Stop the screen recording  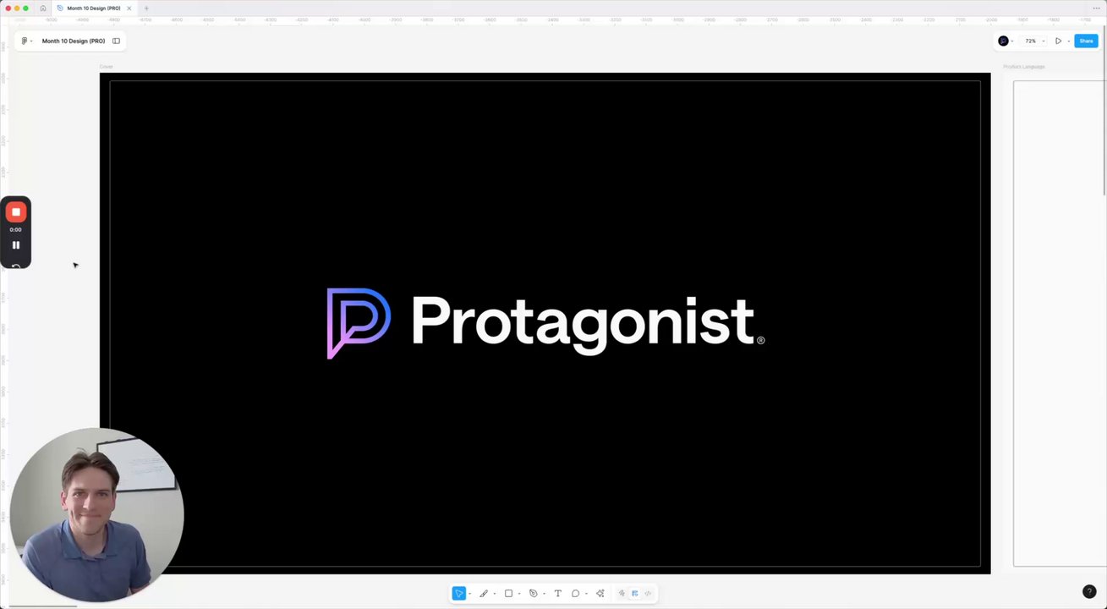point(16,212)
